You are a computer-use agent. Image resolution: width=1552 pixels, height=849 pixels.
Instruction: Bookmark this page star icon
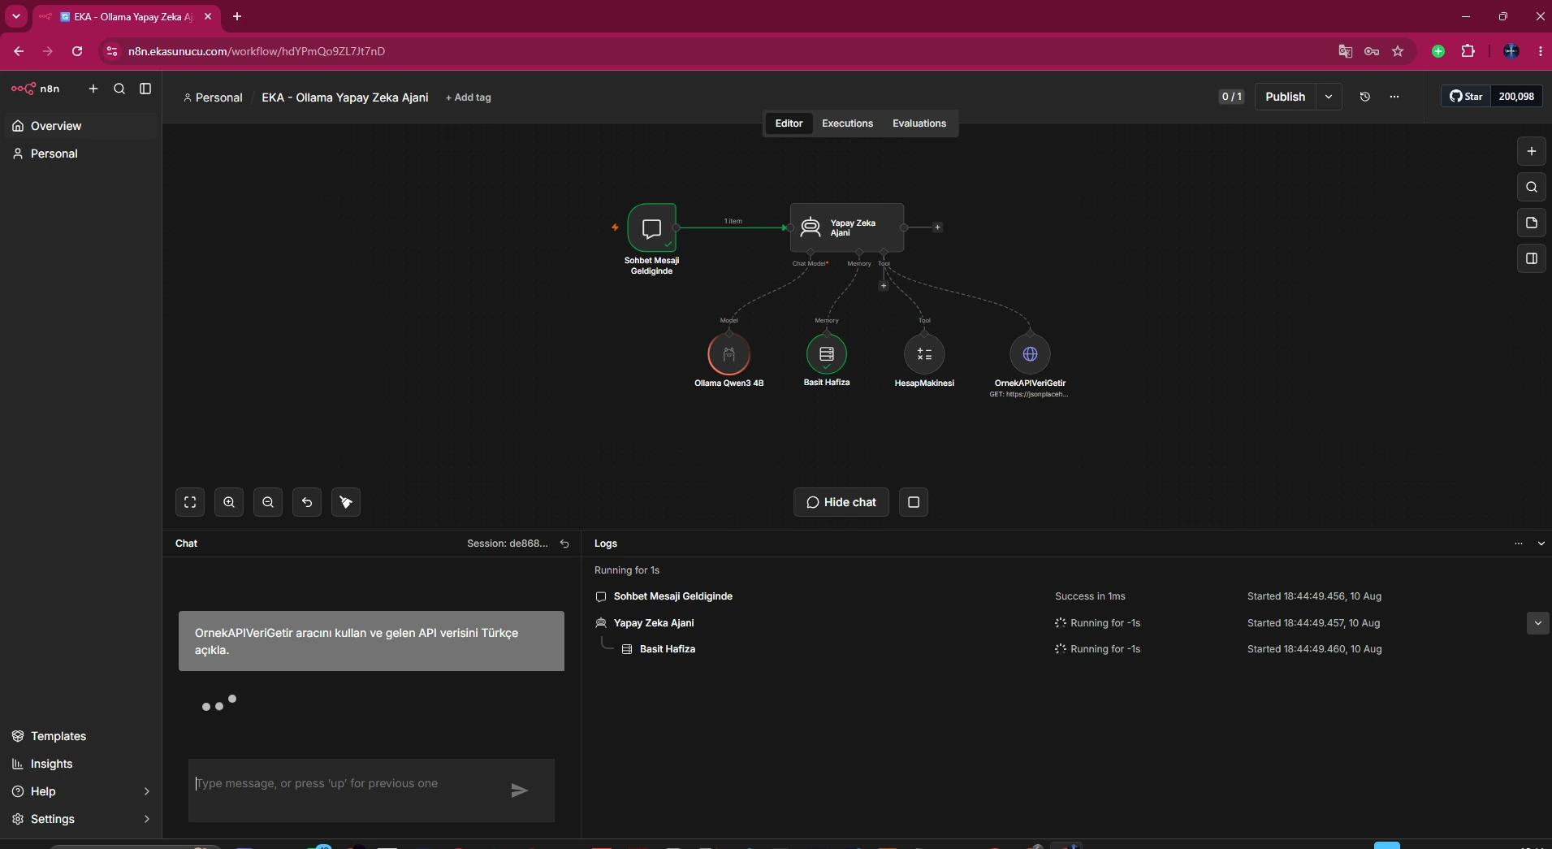click(1398, 51)
